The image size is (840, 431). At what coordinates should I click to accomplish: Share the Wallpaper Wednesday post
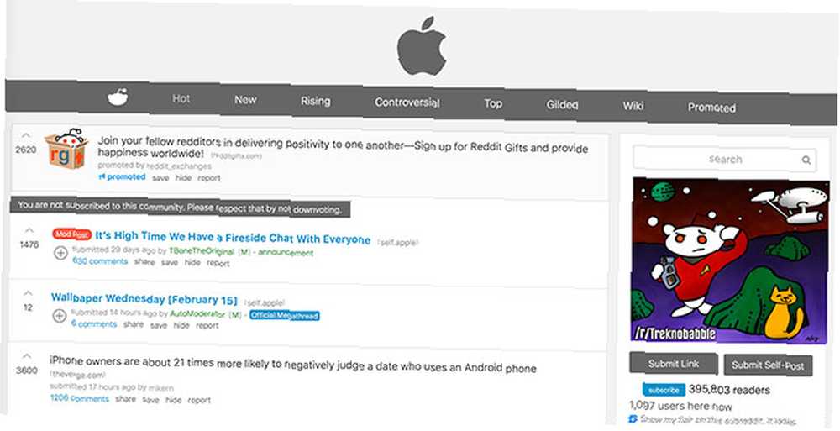[x=134, y=324]
